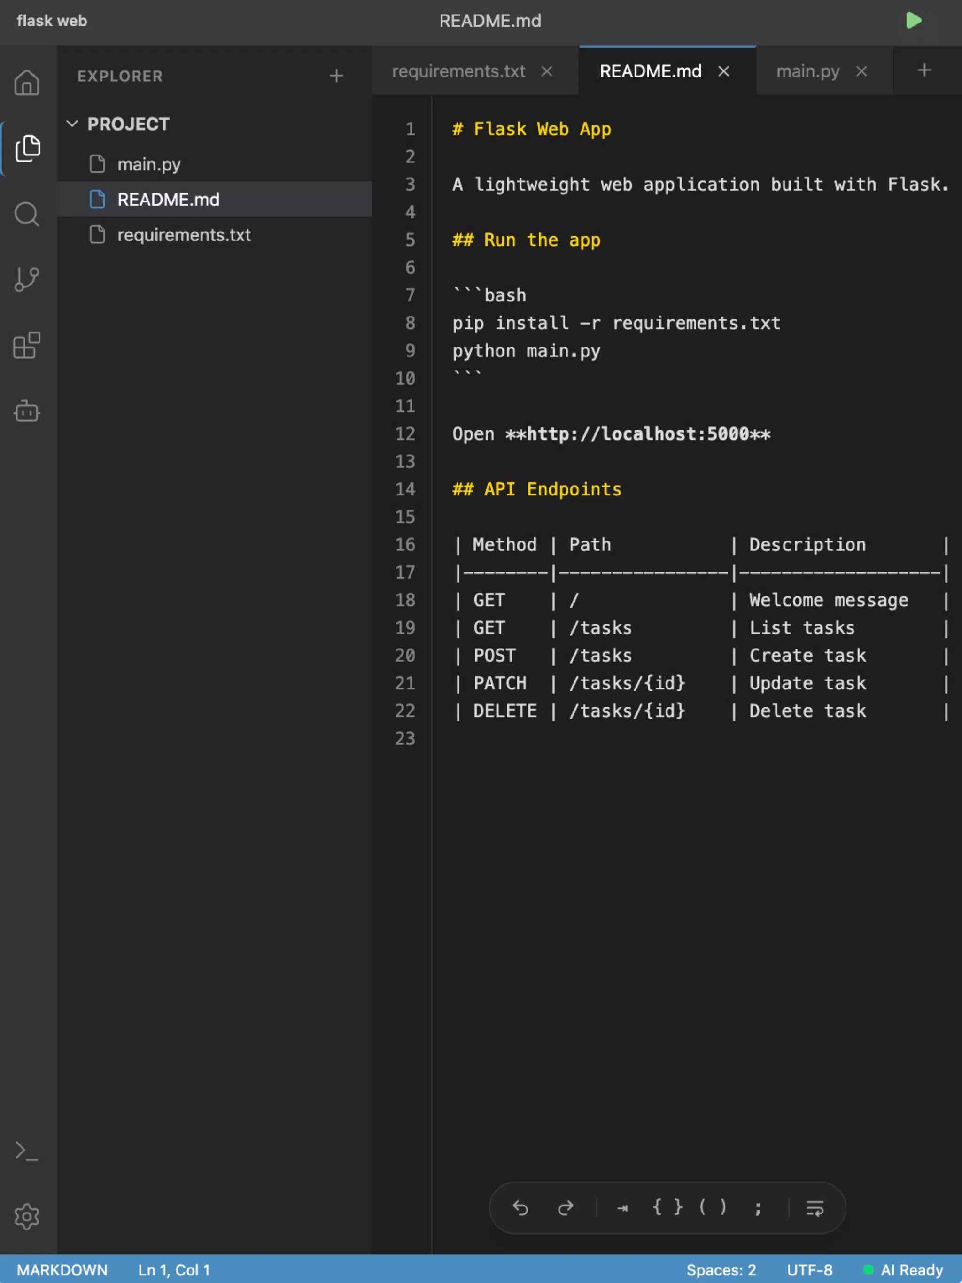Image resolution: width=962 pixels, height=1283 pixels.
Task: Open requirements.txt in the file tree
Action: pos(214,234)
